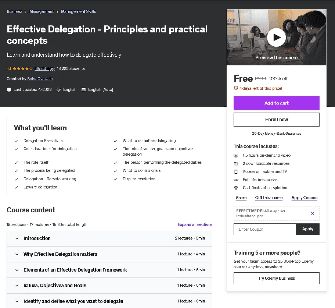Viewport: 335px width, 308px height.
Task: Click the course preview thumbnail image
Action: pos(277,37)
